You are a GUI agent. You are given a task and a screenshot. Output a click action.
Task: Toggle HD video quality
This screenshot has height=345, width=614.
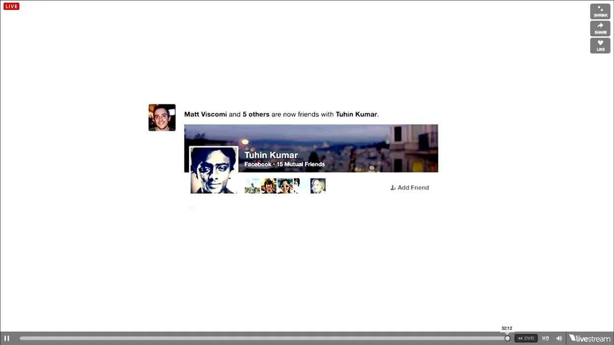(545, 338)
